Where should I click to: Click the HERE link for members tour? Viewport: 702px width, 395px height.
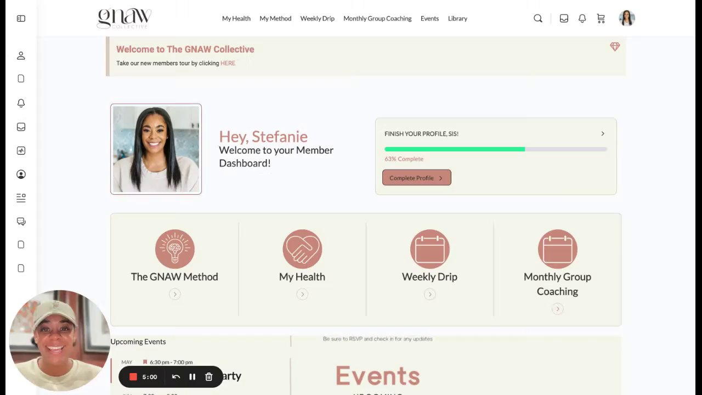click(x=228, y=63)
